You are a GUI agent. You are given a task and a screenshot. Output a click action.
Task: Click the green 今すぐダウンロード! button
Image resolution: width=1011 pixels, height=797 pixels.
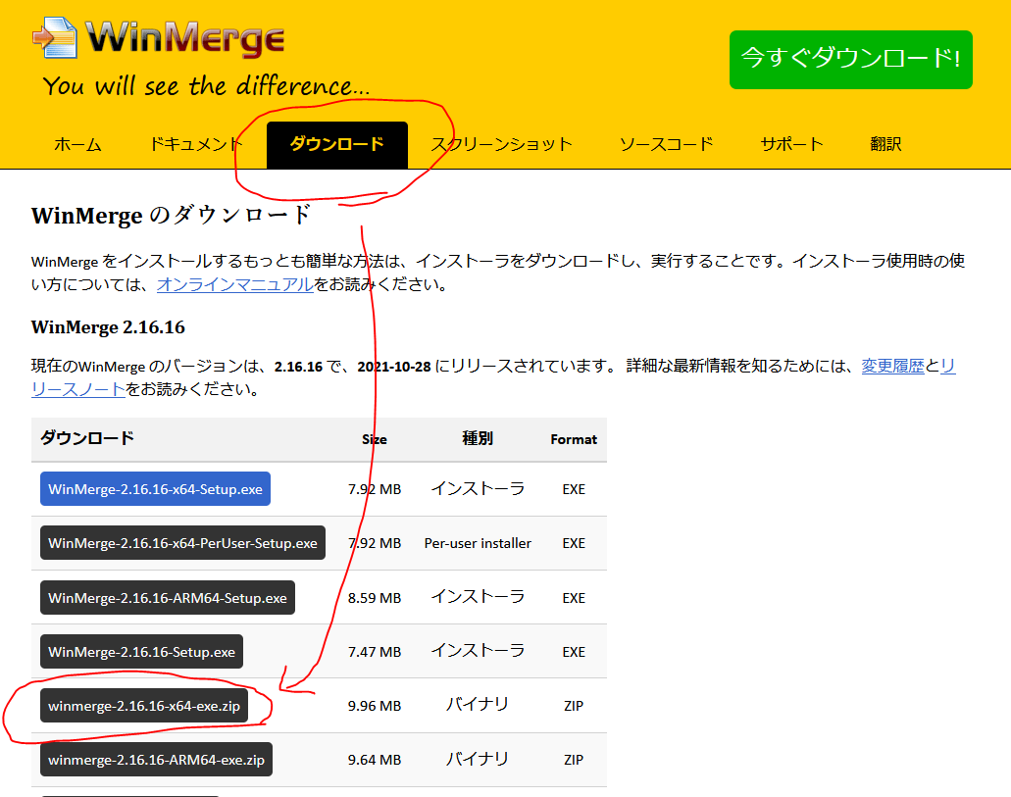pos(850,60)
